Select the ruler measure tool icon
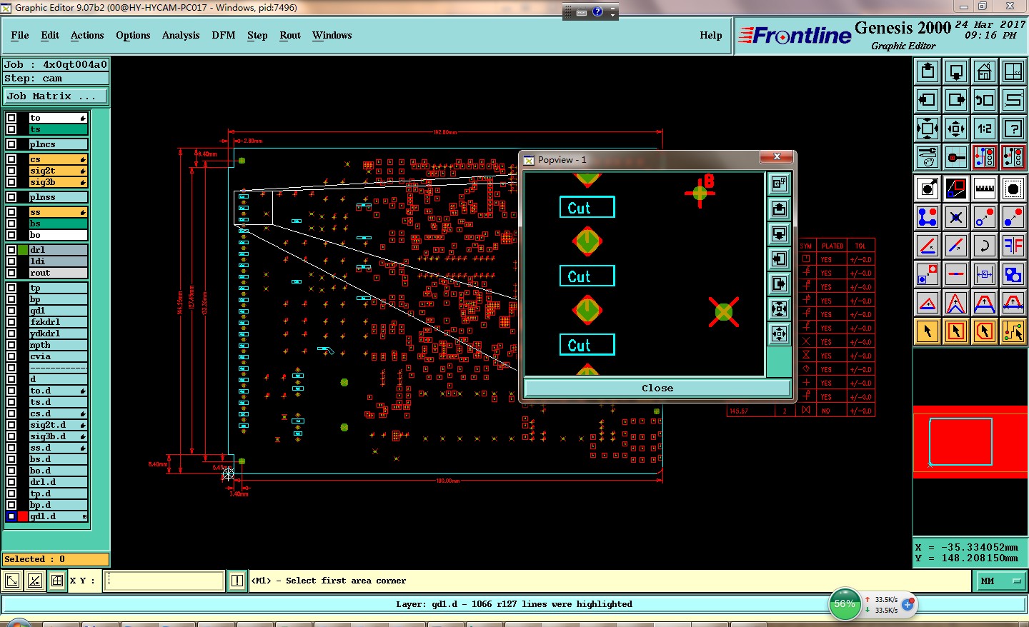Screen dimensions: 1029x627 (985, 189)
